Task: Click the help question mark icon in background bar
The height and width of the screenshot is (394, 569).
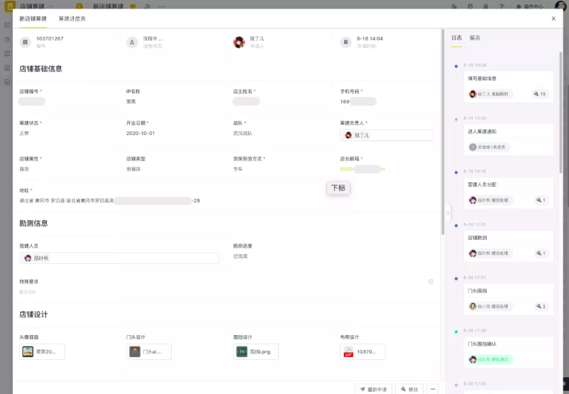Action: pos(501,6)
